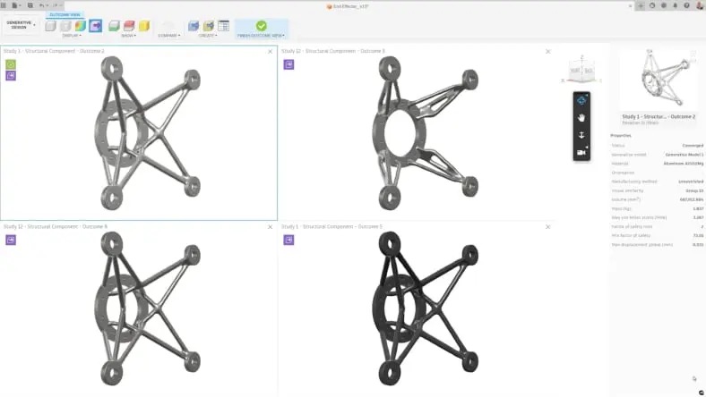The image size is (706, 397).
Task: Open the Help question mark menu
Action: (686, 6)
